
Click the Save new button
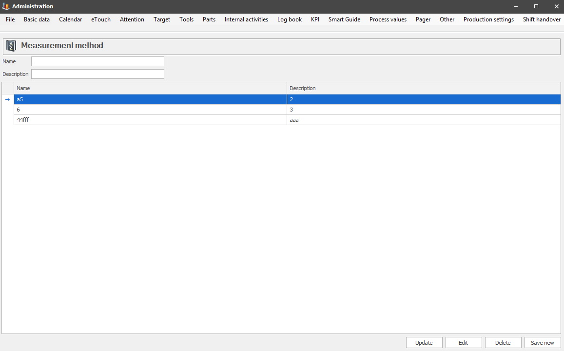pos(542,343)
